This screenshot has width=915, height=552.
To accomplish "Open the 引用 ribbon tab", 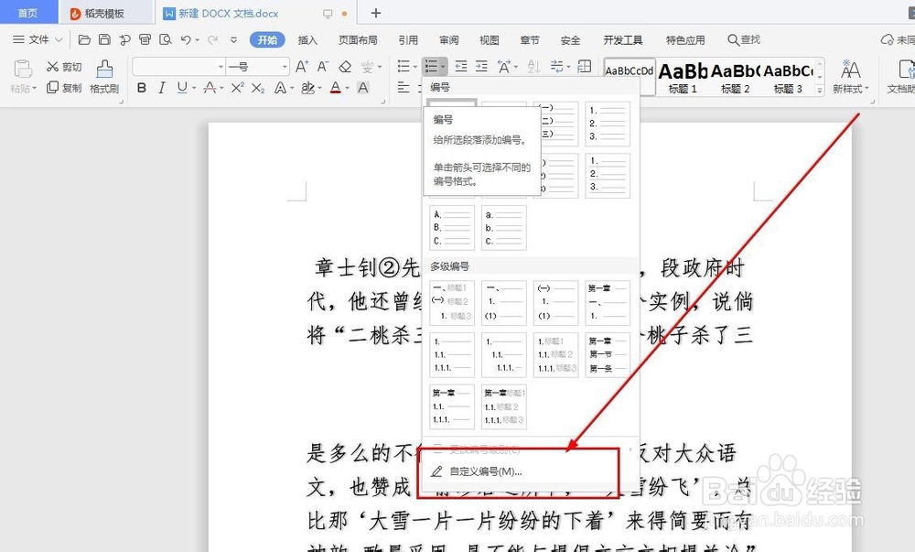I will point(408,39).
